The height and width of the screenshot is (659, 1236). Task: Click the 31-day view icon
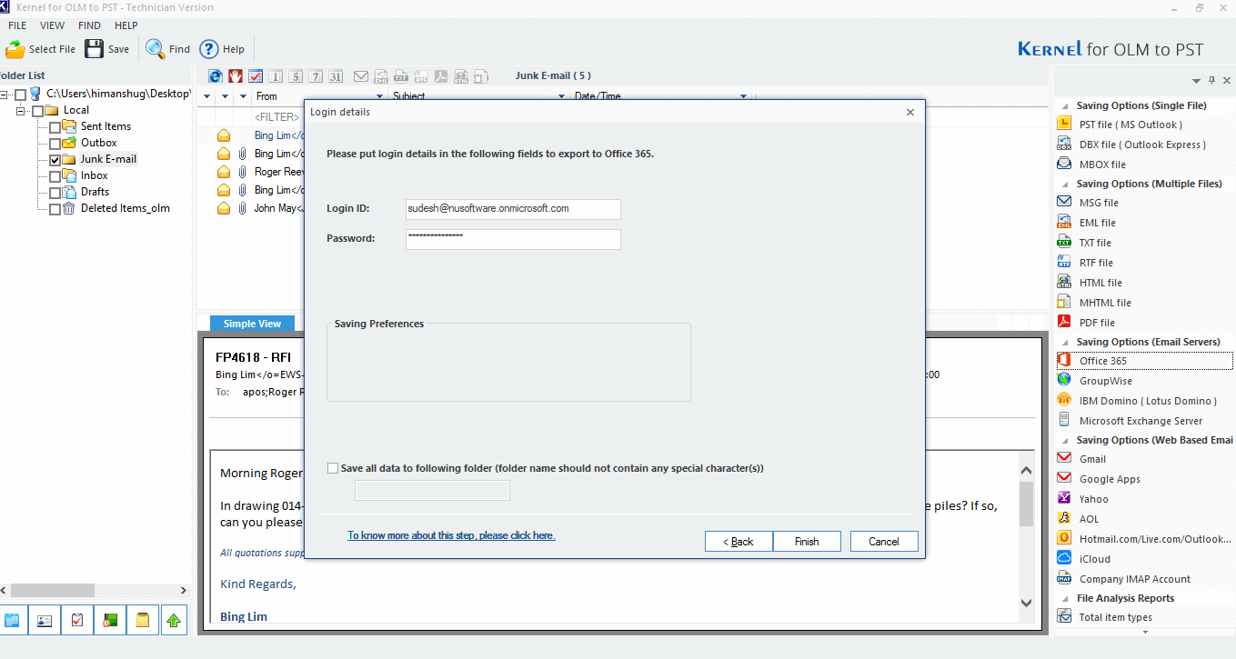[336, 76]
